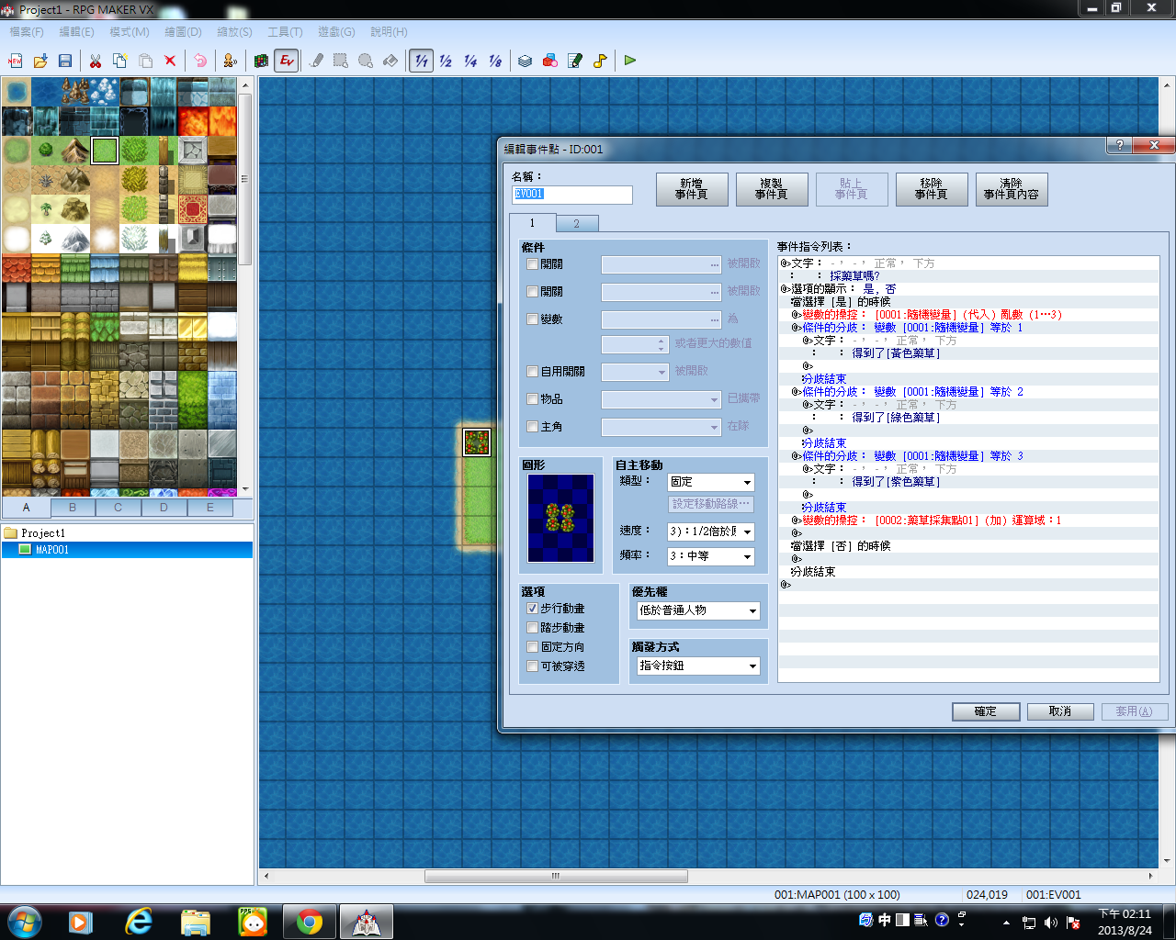Click the red X Delete icon

(x=170, y=61)
